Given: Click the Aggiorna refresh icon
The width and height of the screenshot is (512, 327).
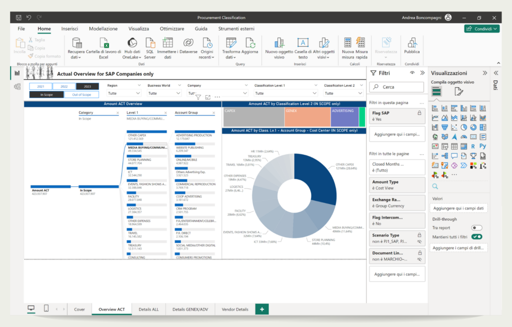Looking at the screenshot, I should click(250, 43).
